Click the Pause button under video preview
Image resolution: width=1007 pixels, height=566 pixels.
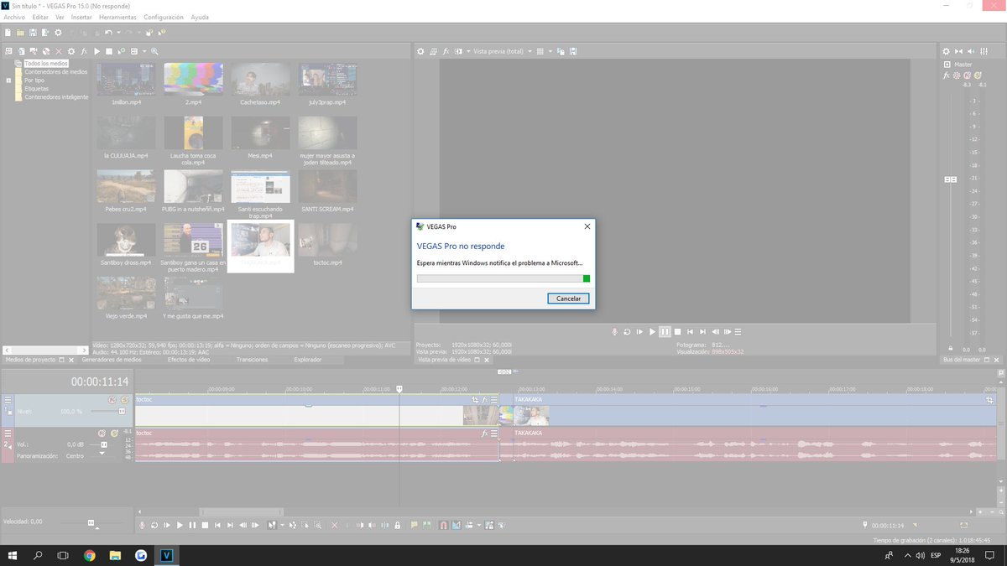pyautogui.click(x=665, y=332)
